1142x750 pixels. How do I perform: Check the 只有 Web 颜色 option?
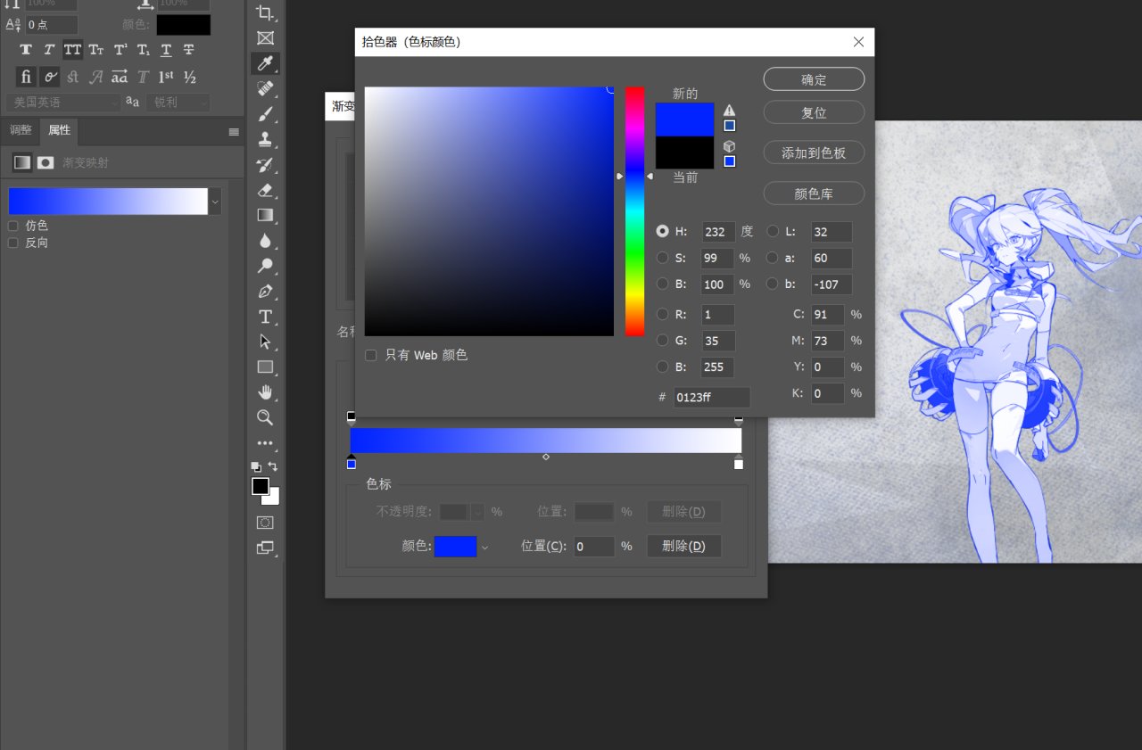(x=370, y=355)
